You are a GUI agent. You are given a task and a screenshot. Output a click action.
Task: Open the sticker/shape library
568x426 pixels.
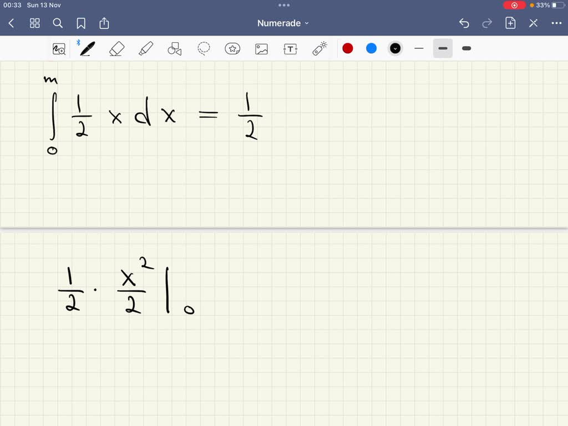pos(232,48)
